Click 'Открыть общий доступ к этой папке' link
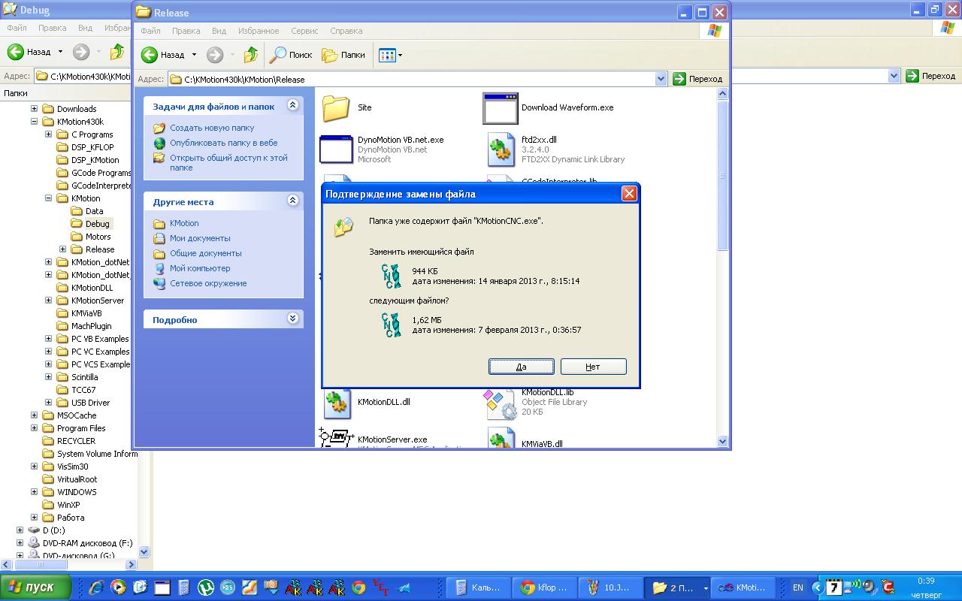962x601 pixels. pyautogui.click(x=228, y=162)
